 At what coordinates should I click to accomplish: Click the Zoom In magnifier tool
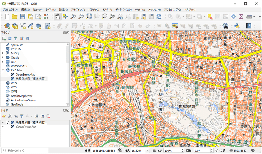click(74, 16)
